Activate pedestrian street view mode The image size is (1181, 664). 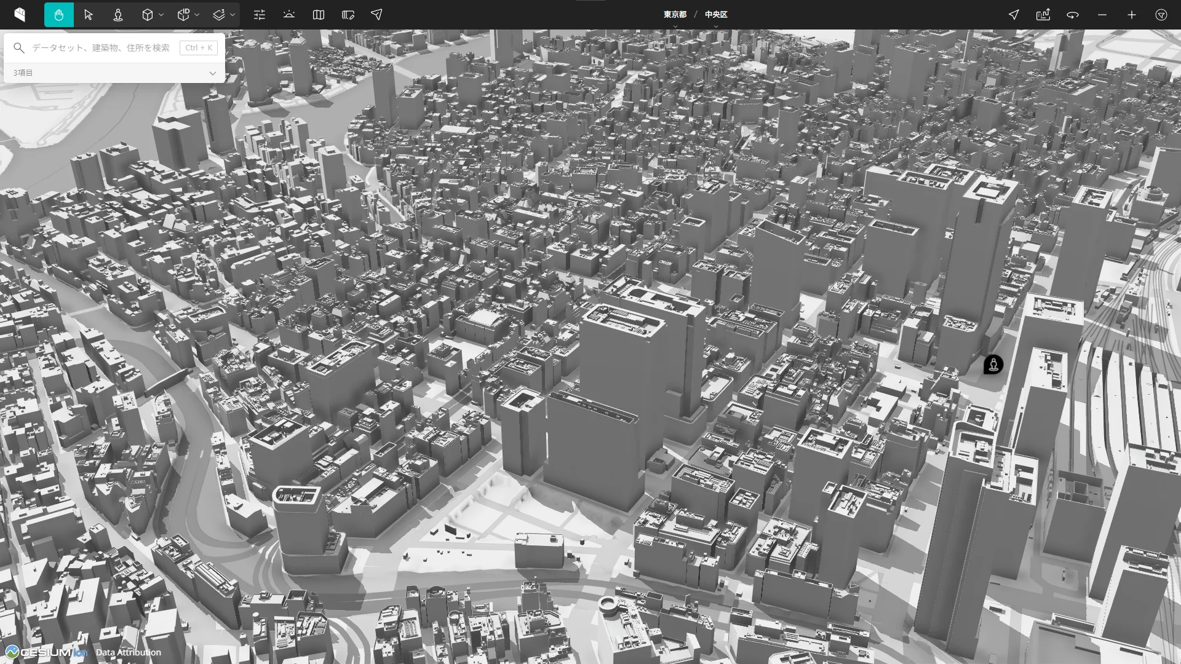pos(117,14)
